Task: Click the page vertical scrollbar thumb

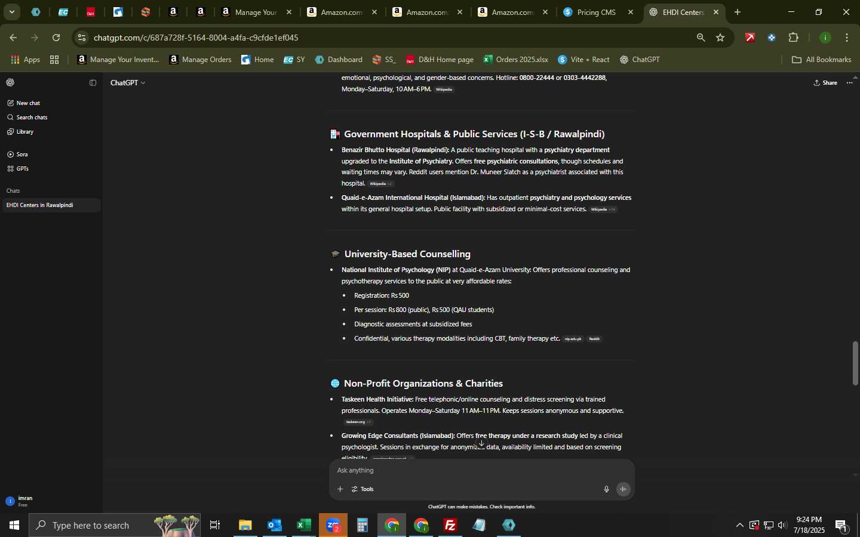Action: [x=856, y=363]
